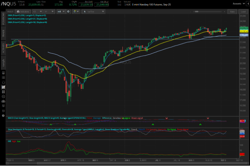Click the yellow 23,535 EMA price tag
This screenshot has height=166, width=250.
tap(244, 31)
